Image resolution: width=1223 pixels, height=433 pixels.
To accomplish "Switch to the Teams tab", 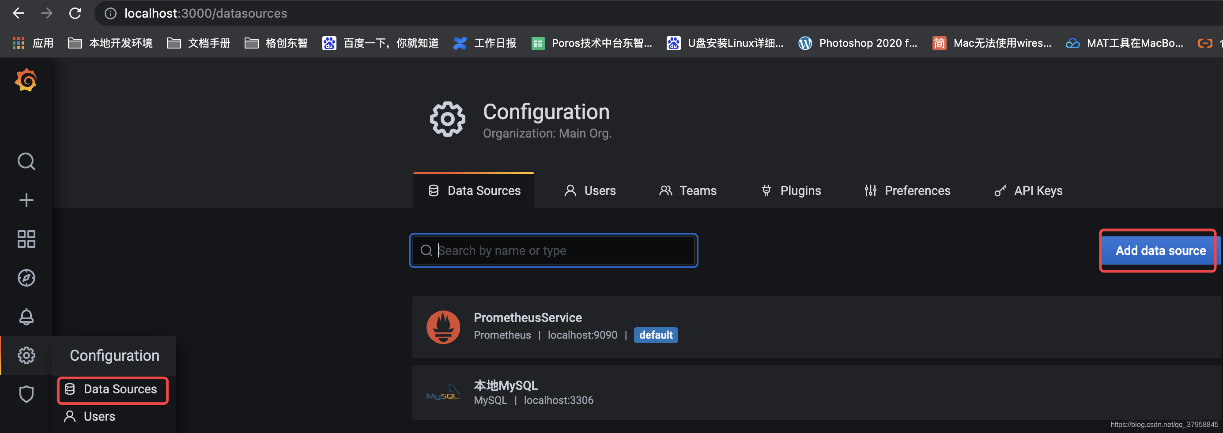I will 687,190.
